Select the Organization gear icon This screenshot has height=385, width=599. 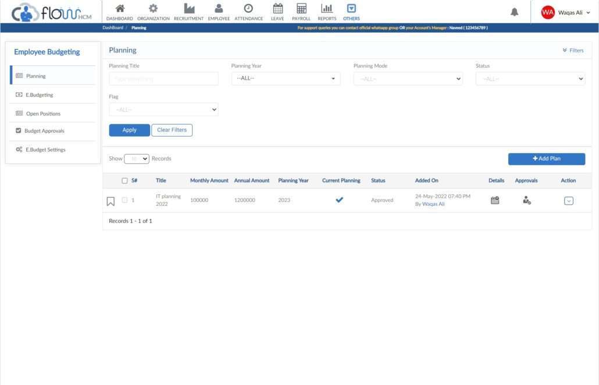click(152, 9)
